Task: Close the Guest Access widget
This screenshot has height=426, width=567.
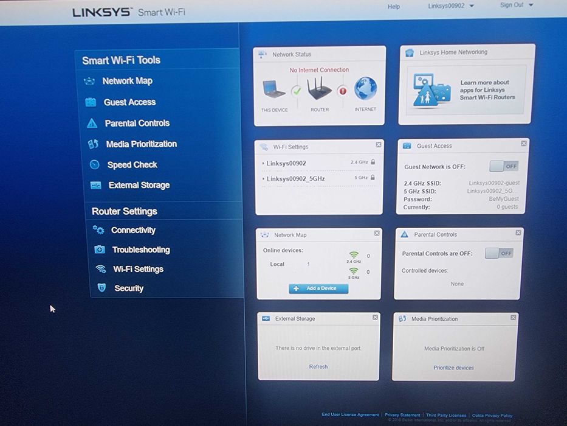Action: point(524,144)
